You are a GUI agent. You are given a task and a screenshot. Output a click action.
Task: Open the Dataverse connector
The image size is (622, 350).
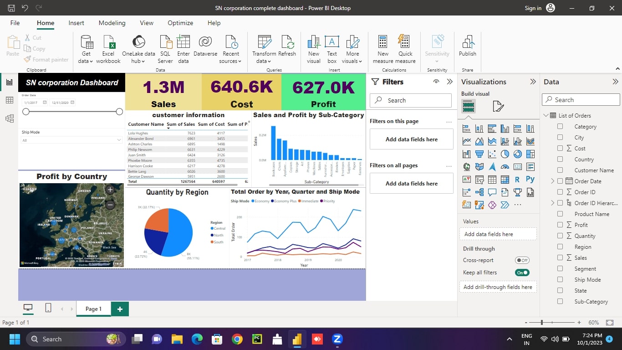(205, 46)
